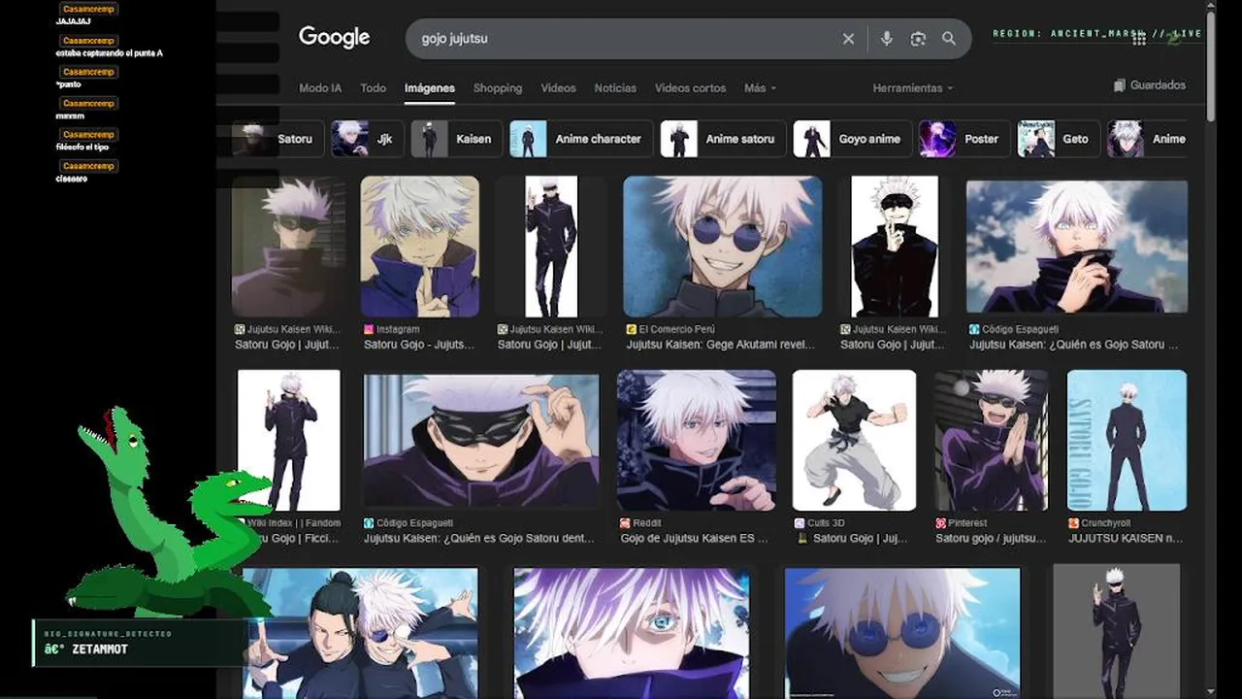
Task: Click the scrollbar down arrow
Action: [x=1210, y=691]
